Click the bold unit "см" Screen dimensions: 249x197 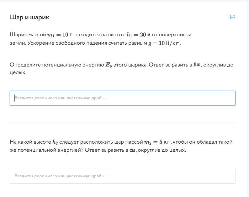[x=133, y=150]
